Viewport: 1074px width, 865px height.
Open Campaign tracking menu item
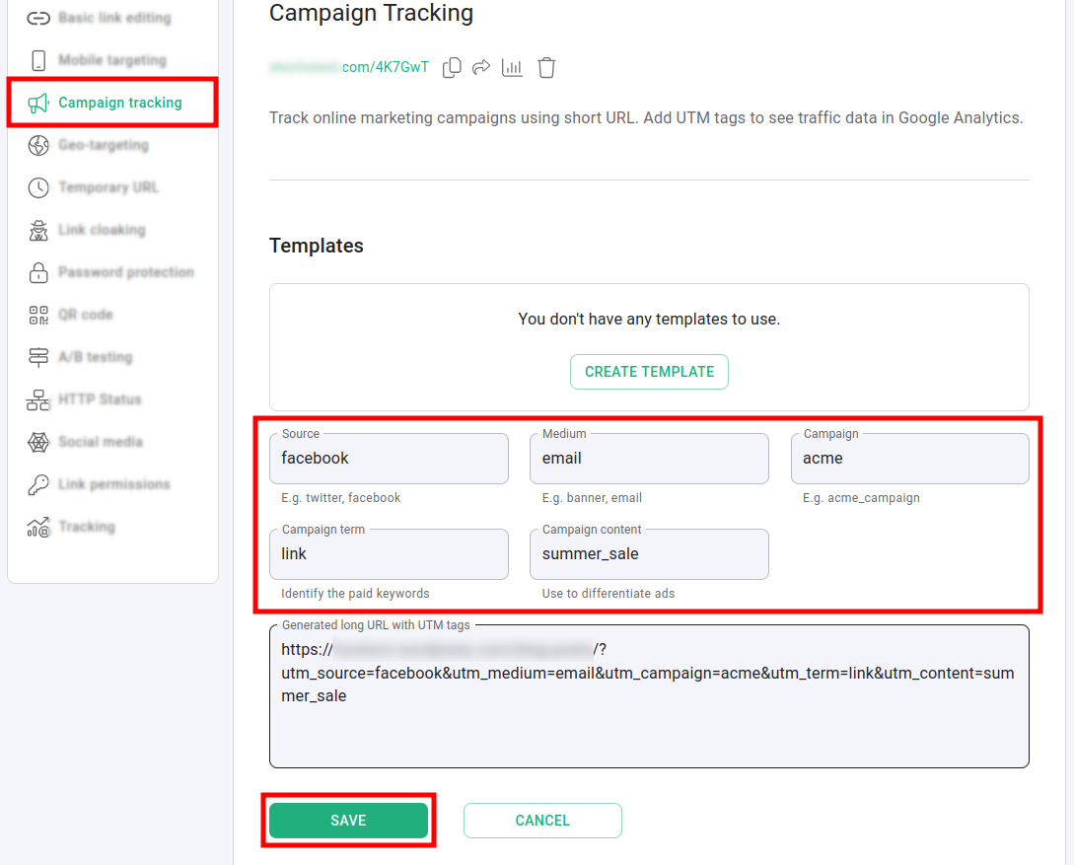119,103
